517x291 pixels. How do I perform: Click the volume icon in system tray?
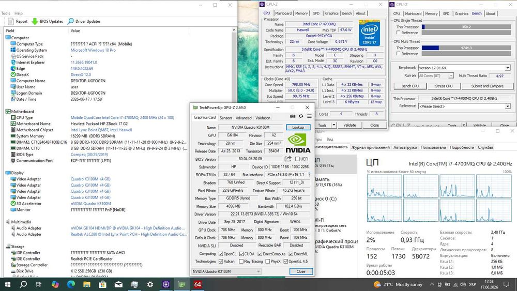[x=463, y=284]
